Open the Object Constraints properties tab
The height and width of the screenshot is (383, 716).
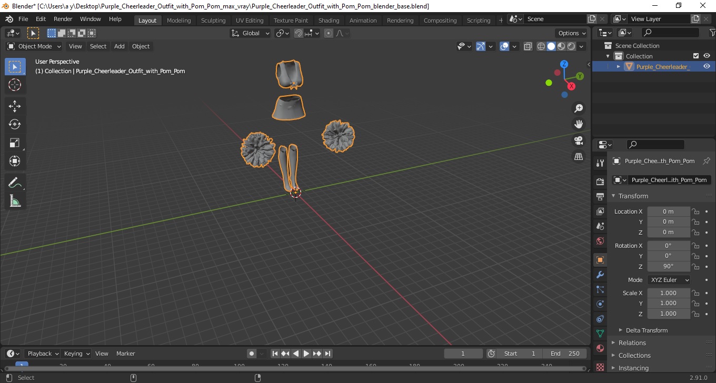tap(600, 319)
